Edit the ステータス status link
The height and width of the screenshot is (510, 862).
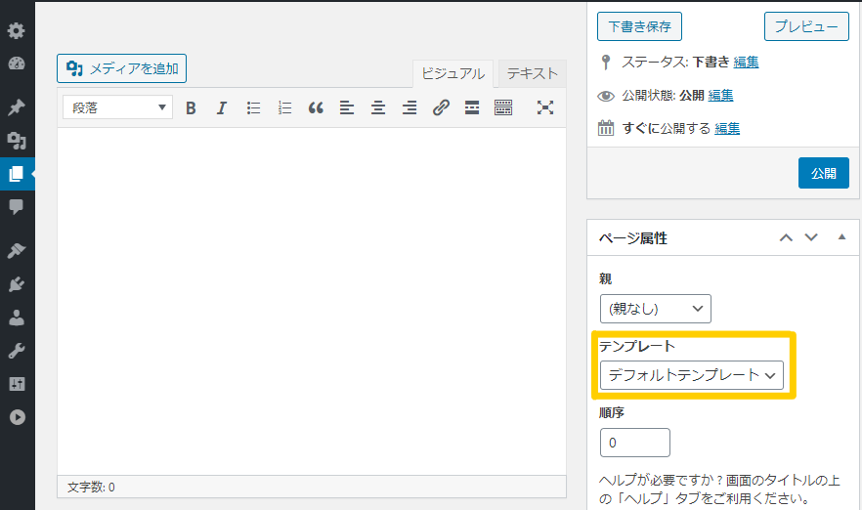click(x=746, y=63)
